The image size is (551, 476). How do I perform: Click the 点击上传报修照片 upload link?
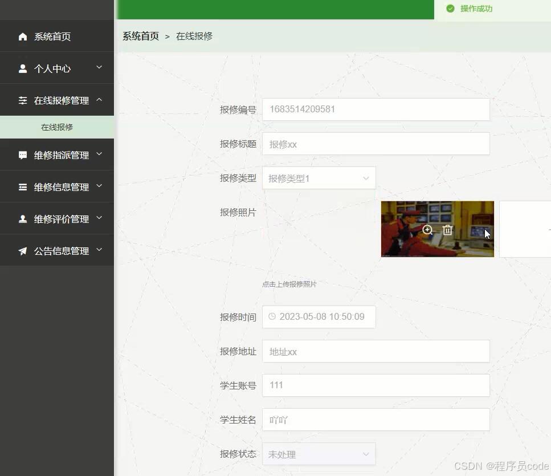(x=289, y=284)
